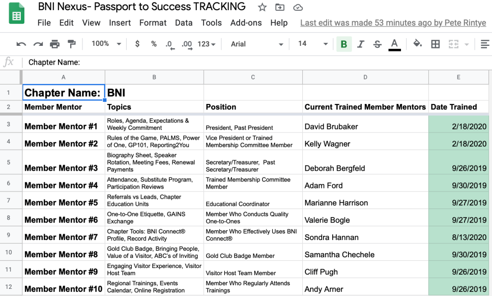The width and height of the screenshot is (492, 296).
Task: Select the Member Mentor #10 cell
Action: 64,286
